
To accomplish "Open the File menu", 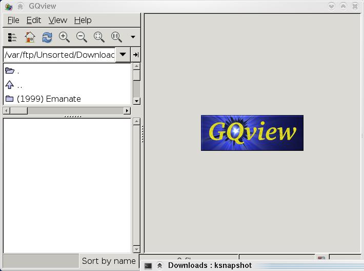I will tap(13, 20).
